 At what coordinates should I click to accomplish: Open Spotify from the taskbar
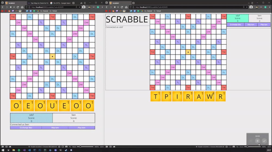point(19,150)
